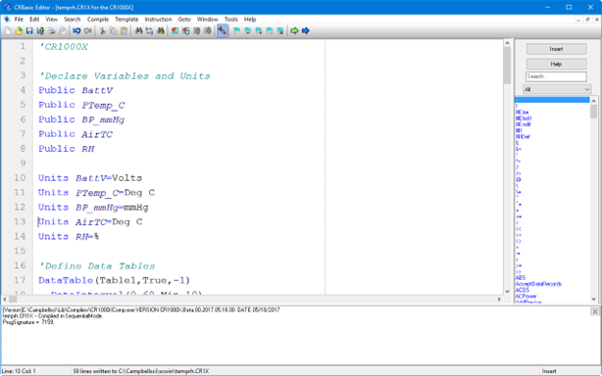
Task: Open the Instruction menu
Action: click(158, 20)
